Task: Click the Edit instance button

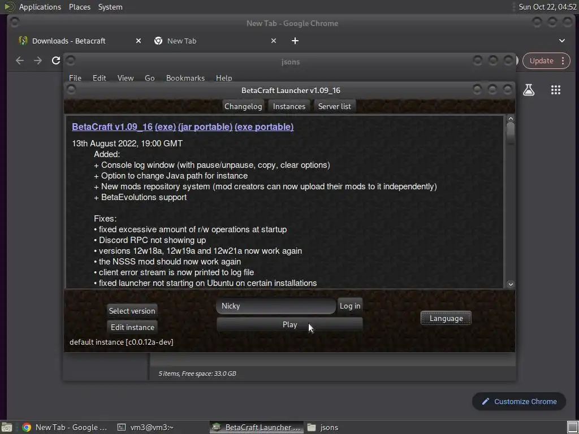Action: [132, 327]
